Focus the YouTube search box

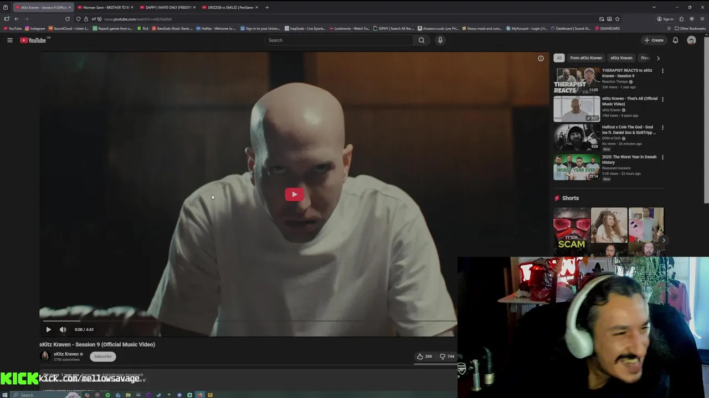pyautogui.click(x=339, y=40)
